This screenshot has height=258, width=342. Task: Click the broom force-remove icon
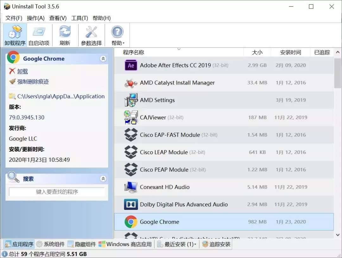coord(12,81)
